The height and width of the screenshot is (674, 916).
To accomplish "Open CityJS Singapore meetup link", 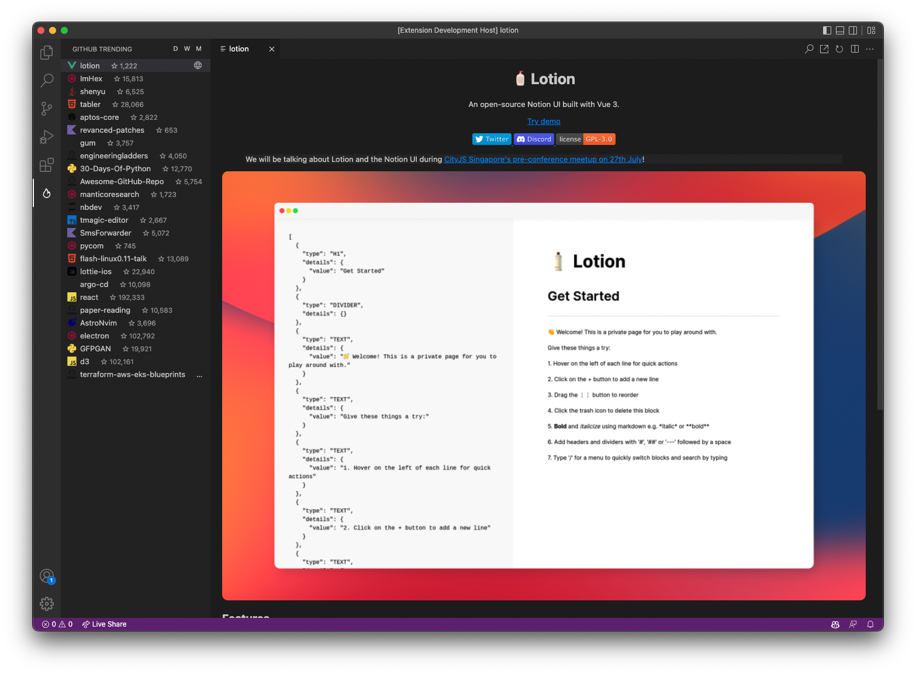I will 543,159.
